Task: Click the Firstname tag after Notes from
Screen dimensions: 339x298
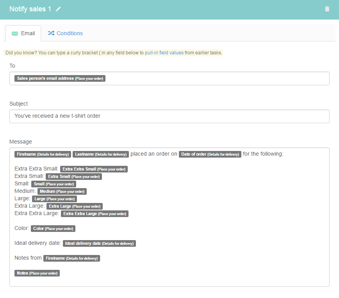Action: [x=71, y=258]
